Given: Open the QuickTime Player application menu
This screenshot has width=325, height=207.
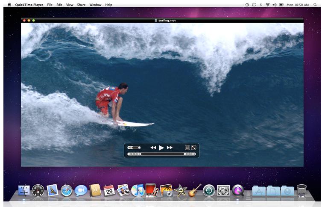Looking at the screenshot, I should pyautogui.click(x=29, y=5).
